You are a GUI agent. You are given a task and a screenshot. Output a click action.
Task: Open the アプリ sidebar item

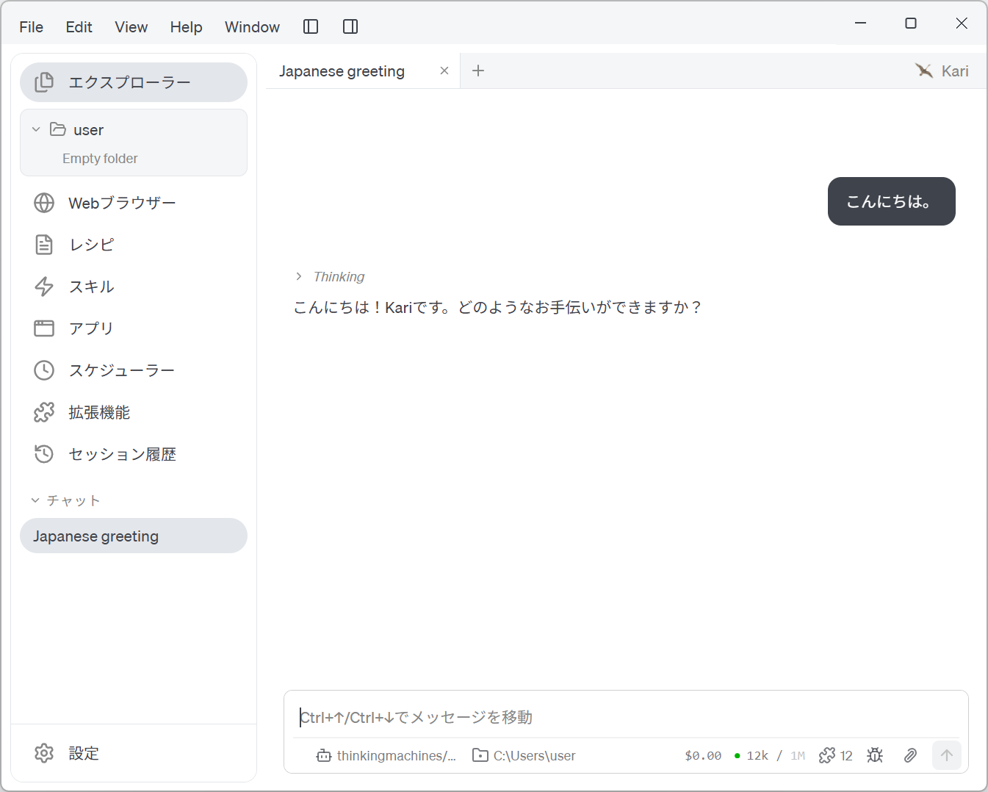(134, 328)
